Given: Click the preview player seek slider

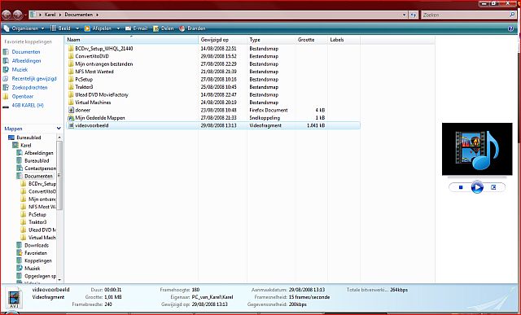Looking at the screenshot, I should 477,177.
